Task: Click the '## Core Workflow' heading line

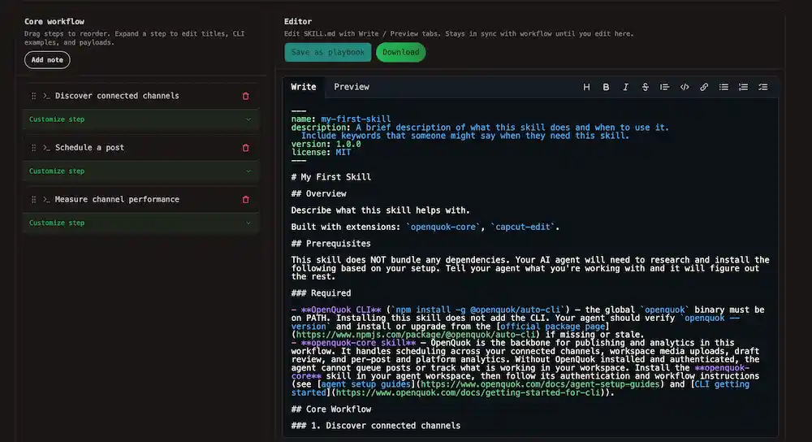Action: (x=331, y=409)
